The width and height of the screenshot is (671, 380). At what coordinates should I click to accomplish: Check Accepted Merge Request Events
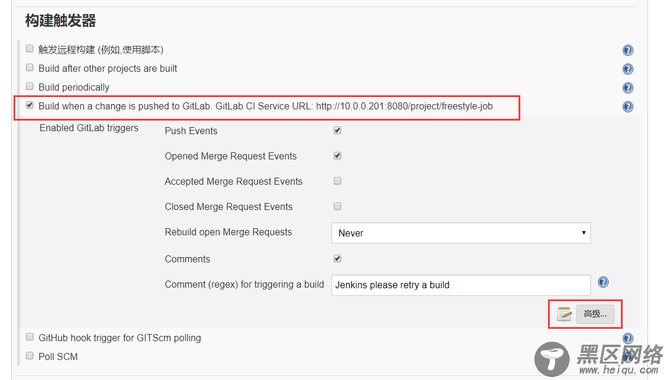[337, 181]
